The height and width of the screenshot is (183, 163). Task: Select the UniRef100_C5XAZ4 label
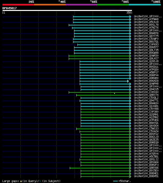coord(146,131)
